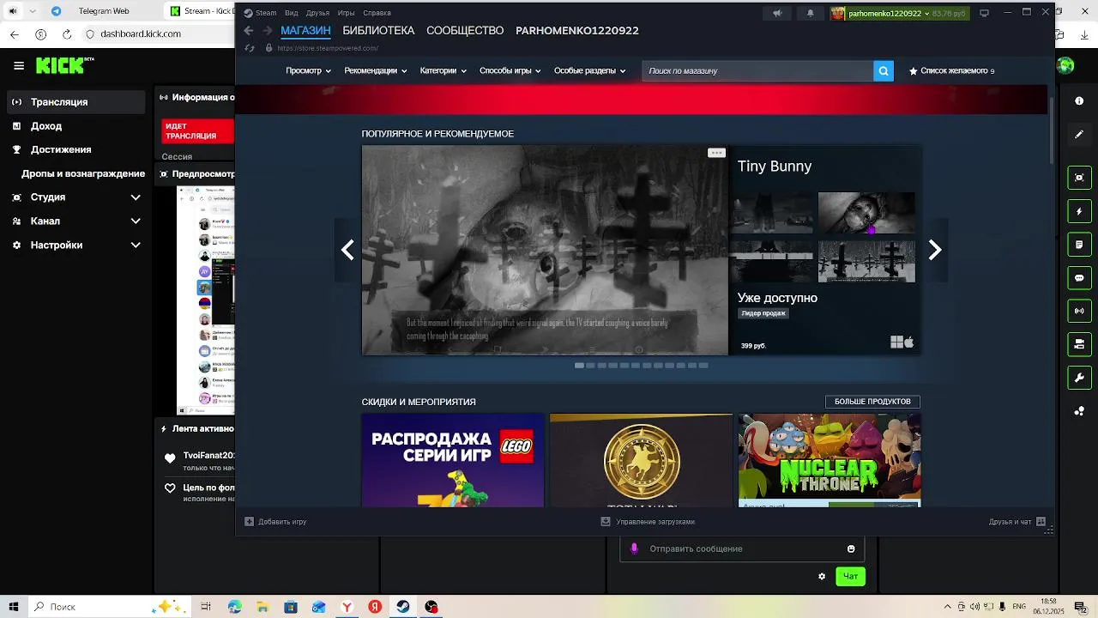Go back with Steam's back arrow
The width and height of the screenshot is (1098, 618).
pos(249,30)
